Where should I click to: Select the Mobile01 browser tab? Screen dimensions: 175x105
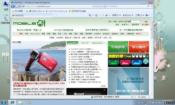coord(32,16)
